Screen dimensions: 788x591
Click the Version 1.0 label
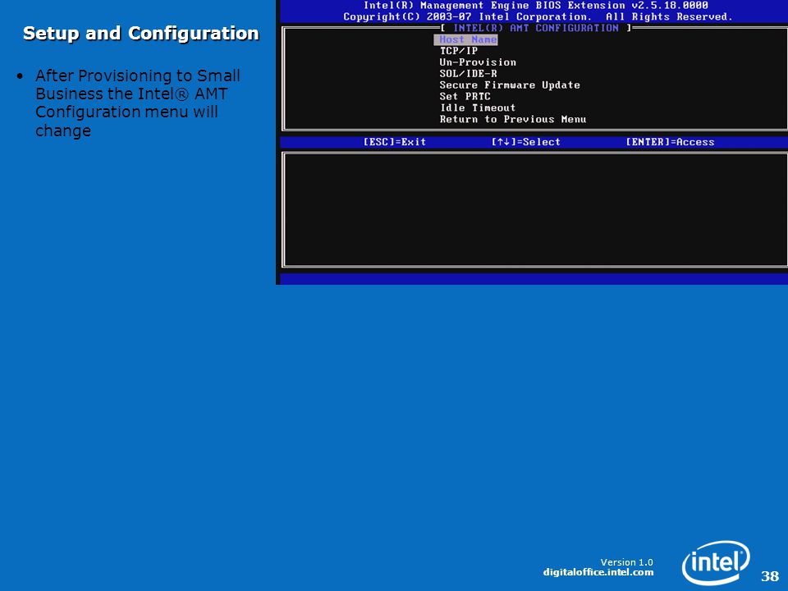[x=626, y=562]
